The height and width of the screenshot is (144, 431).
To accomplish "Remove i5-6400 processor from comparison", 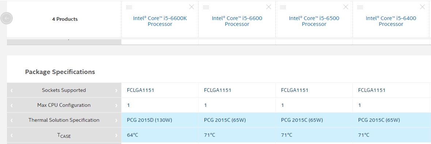I will (x=423, y=7).
